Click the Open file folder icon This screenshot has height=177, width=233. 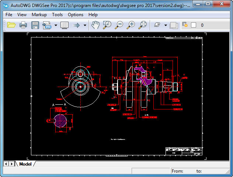pos(11,25)
